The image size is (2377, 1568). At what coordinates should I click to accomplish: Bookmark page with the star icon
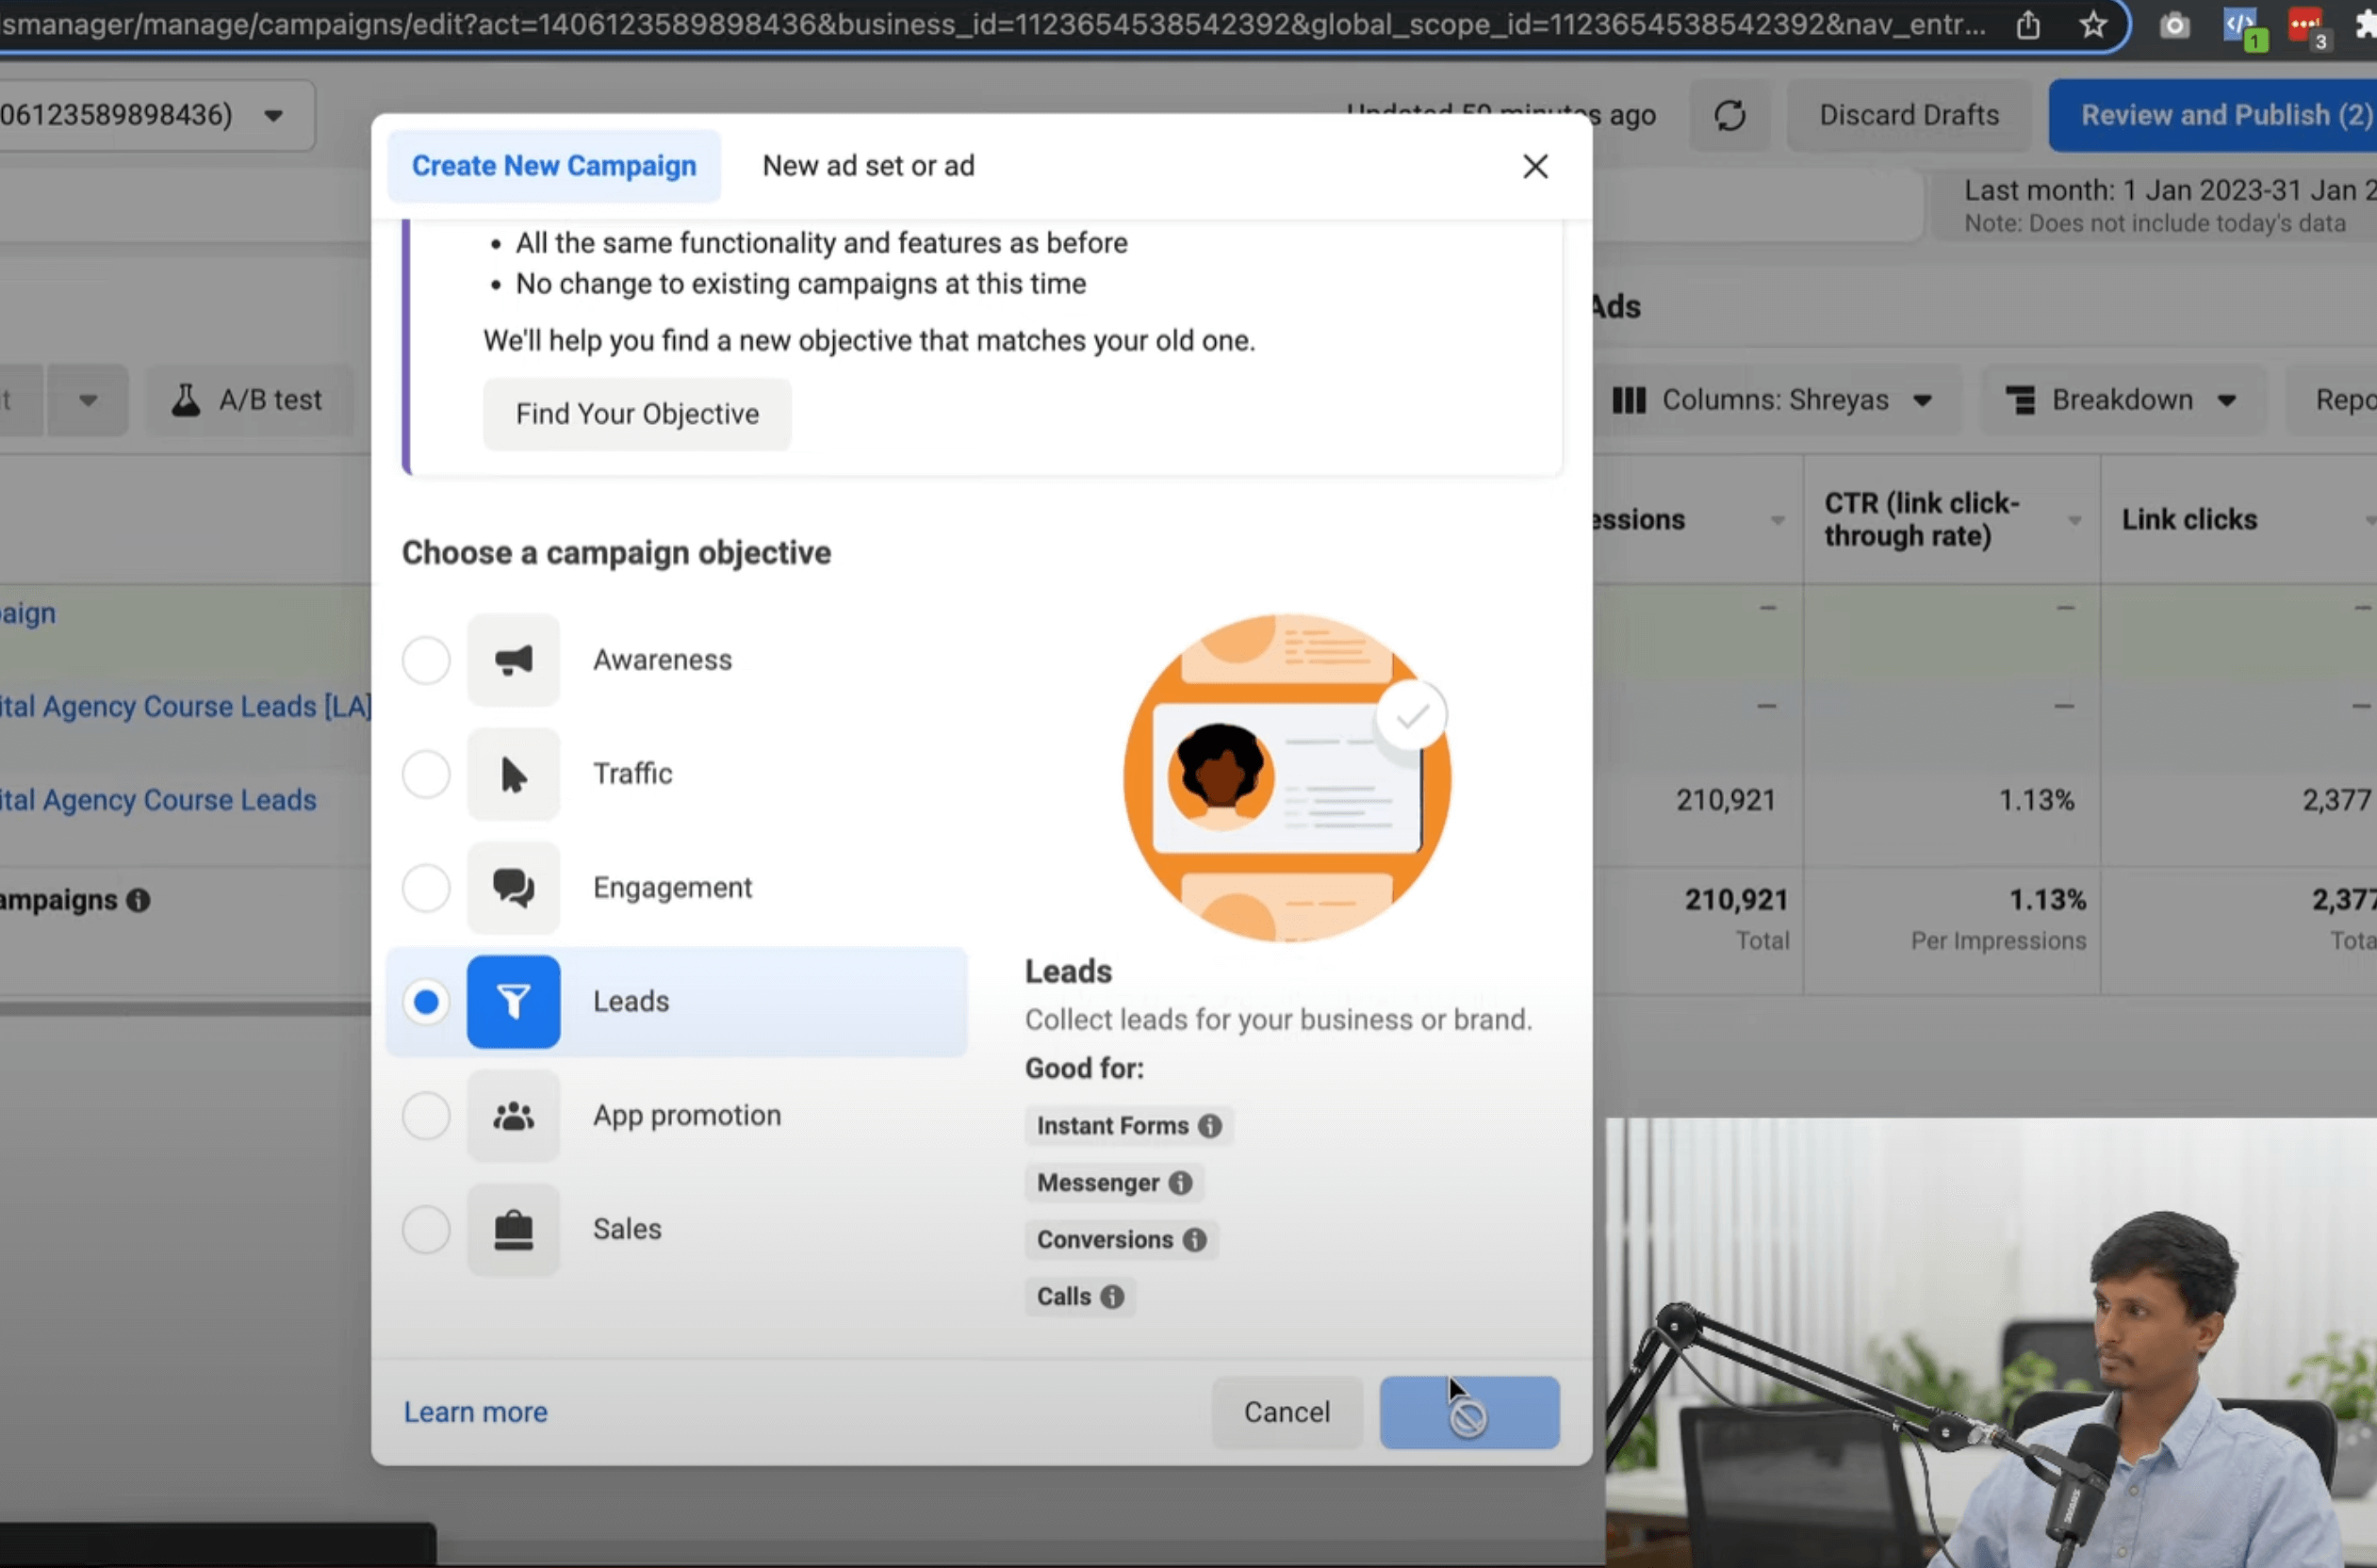pyautogui.click(x=2092, y=24)
